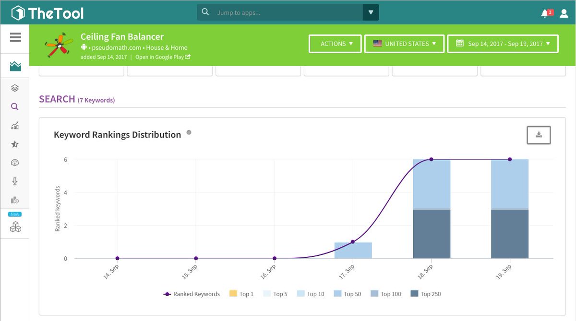Open the search magnifier sidebar icon
The width and height of the screenshot is (576, 321).
15,107
